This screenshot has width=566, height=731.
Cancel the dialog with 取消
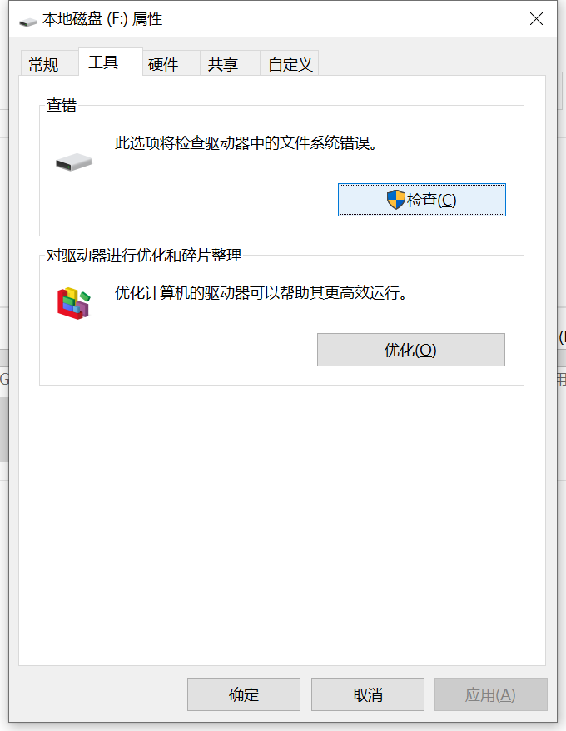point(368,694)
